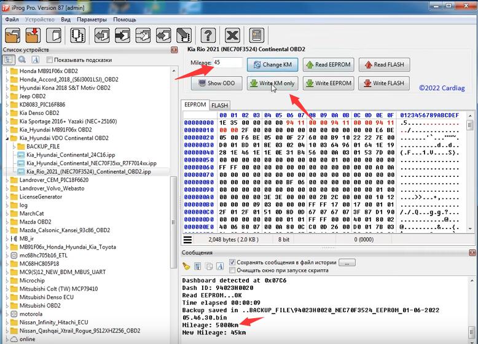Viewport: 478px width, 344px height.
Task: Open the Устройство menu
Action: click(40, 20)
